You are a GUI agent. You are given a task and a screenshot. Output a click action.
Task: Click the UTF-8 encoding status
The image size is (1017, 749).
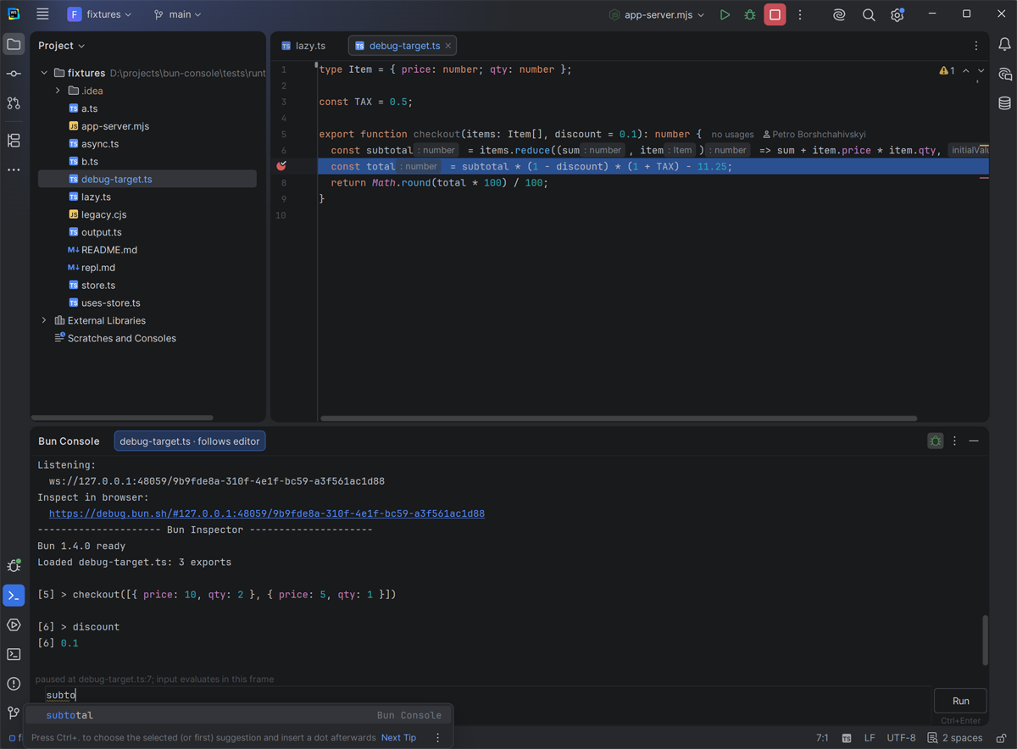pyautogui.click(x=902, y=738)
